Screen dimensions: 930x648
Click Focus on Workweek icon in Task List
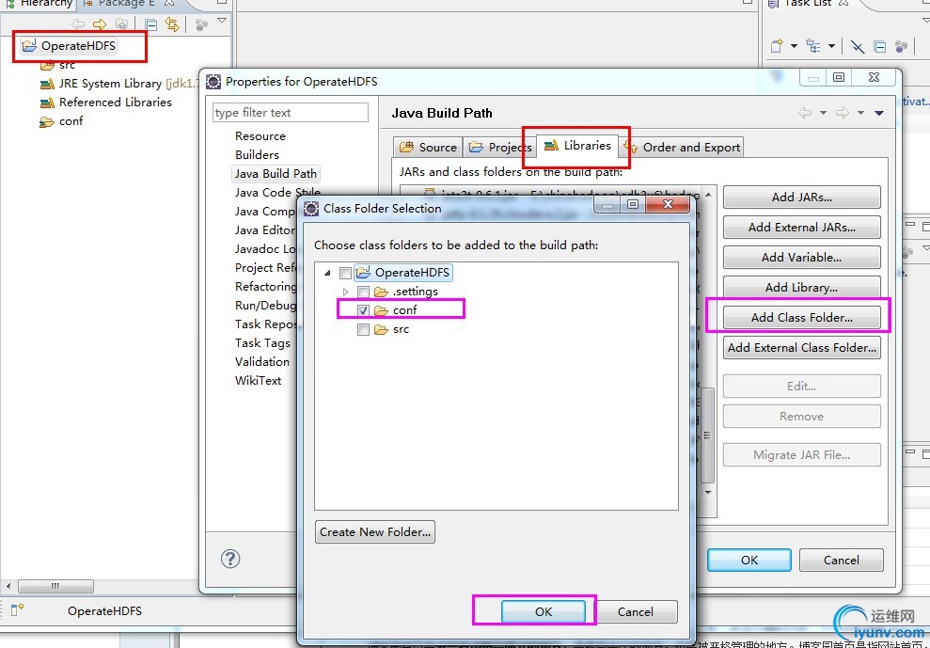point(902,46)
